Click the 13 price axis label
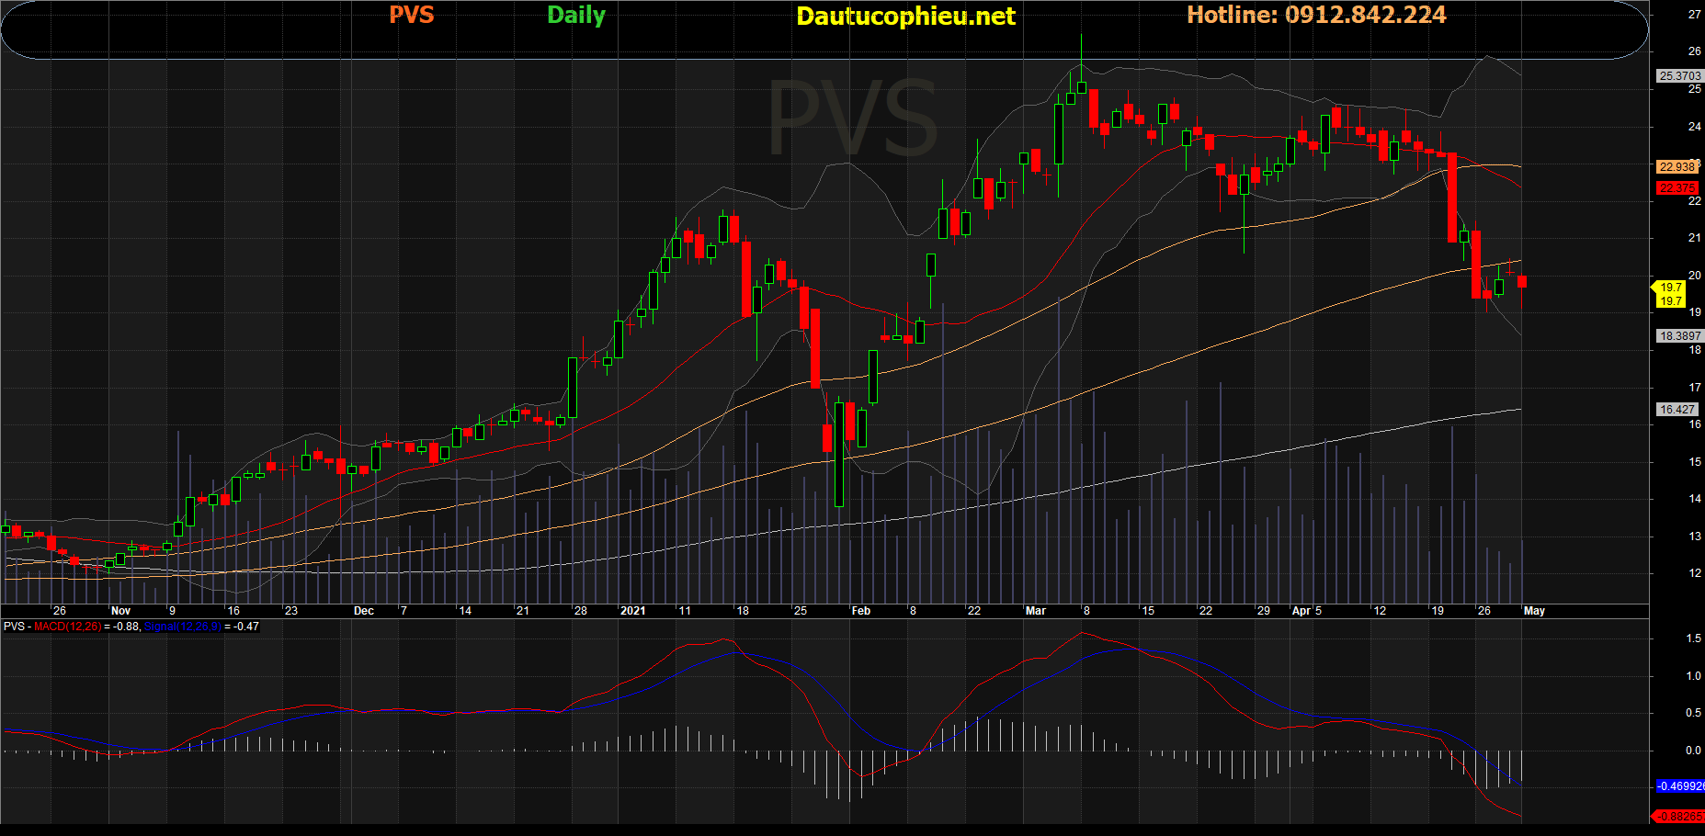The width and height of the screenshot is (1705, 836). pyautogui.click(x=1695, y=537)
